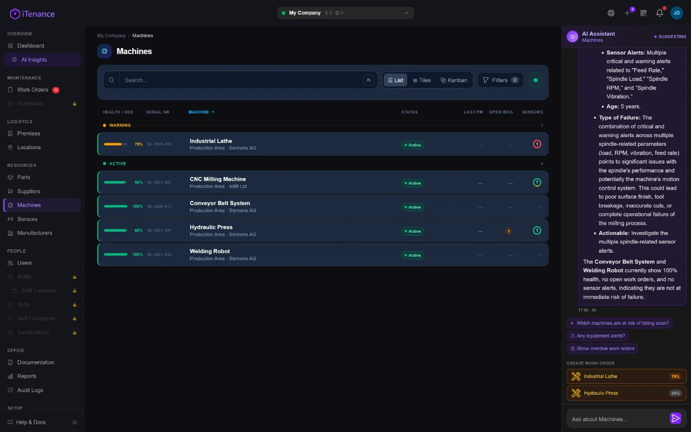
Task: Click the plus quick-create icon in top bar
Action: tap(627, 13)
